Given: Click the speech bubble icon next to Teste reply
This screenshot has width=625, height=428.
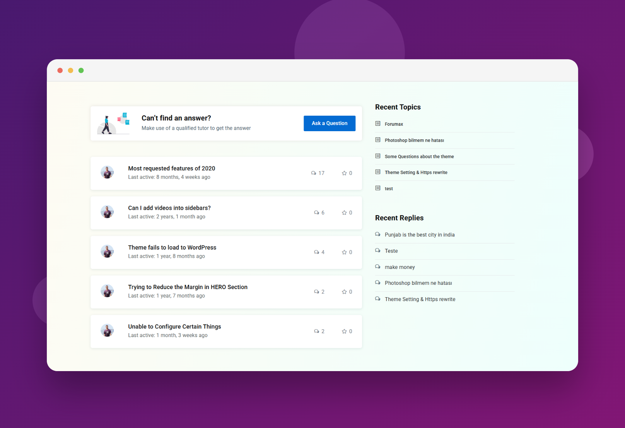Looking at the screenshot, I should [378, 250].
